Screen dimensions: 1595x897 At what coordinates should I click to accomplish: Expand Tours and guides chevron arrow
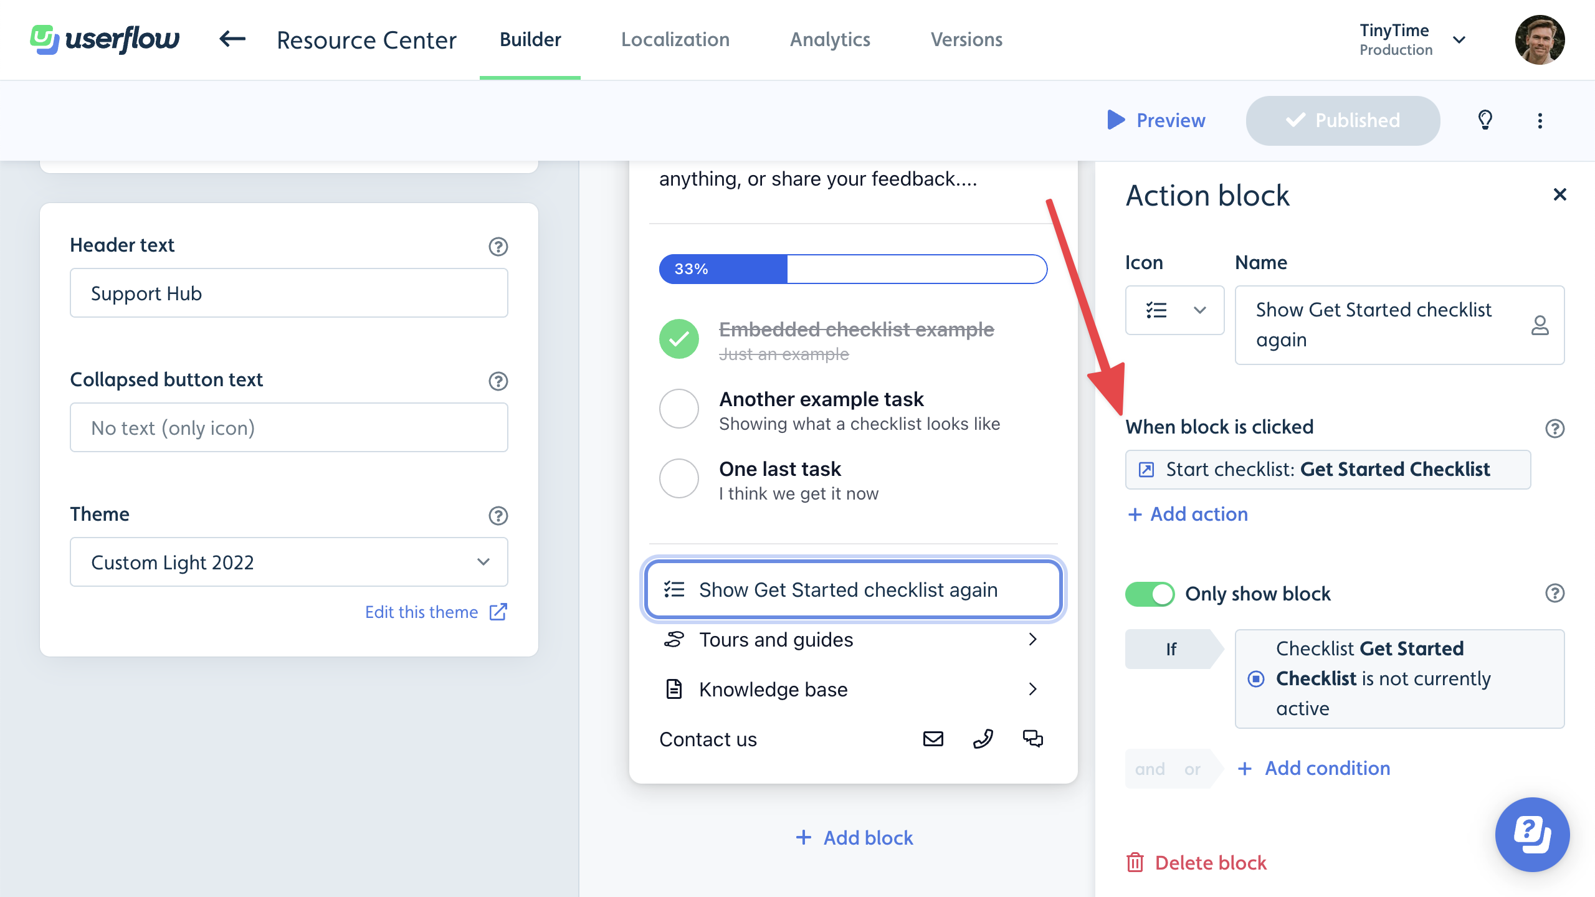click(x=1032, y=640)
